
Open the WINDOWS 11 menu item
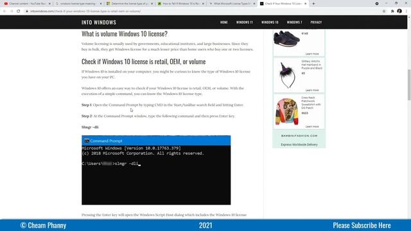click(244, 22)
